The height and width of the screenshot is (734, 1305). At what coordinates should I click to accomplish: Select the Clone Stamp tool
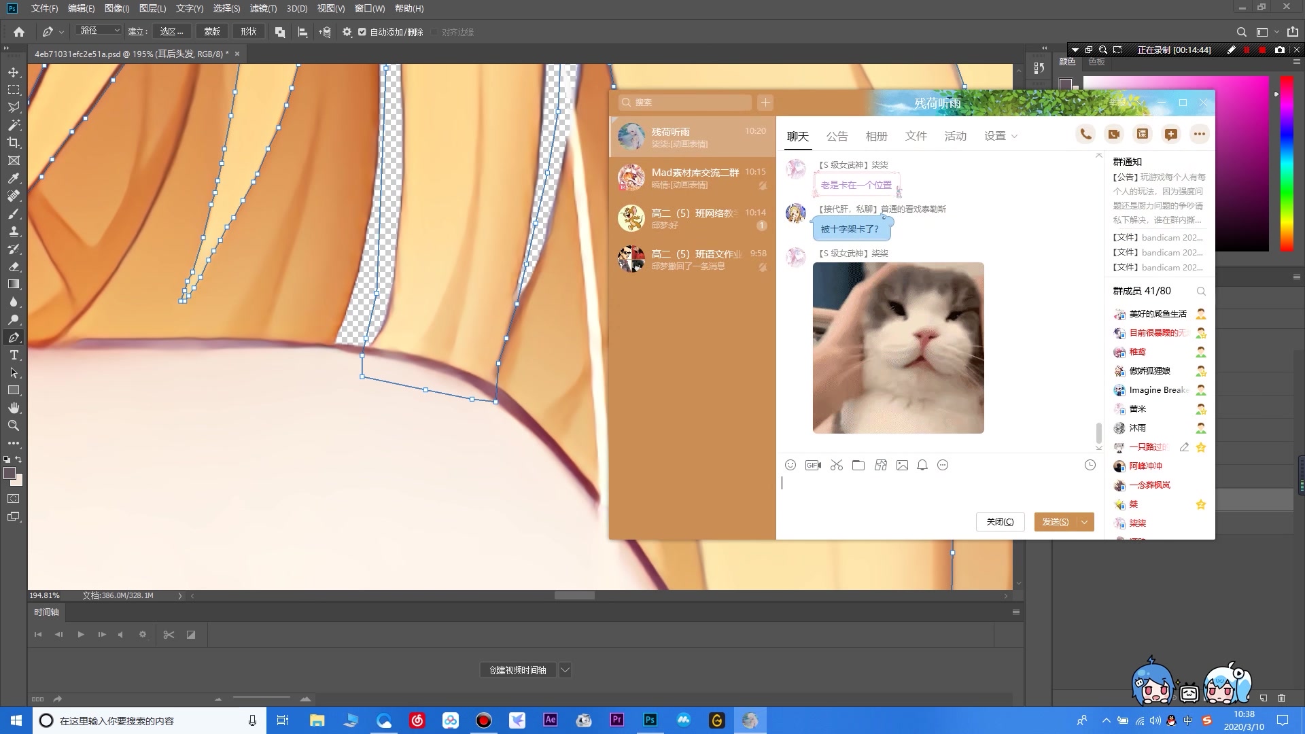pos(14,231)
